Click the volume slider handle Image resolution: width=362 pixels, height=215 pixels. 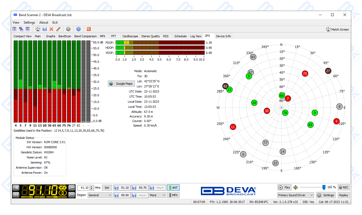coord(324,187)
